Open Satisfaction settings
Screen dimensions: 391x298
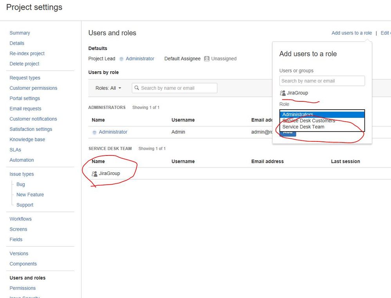click(31, 129)
